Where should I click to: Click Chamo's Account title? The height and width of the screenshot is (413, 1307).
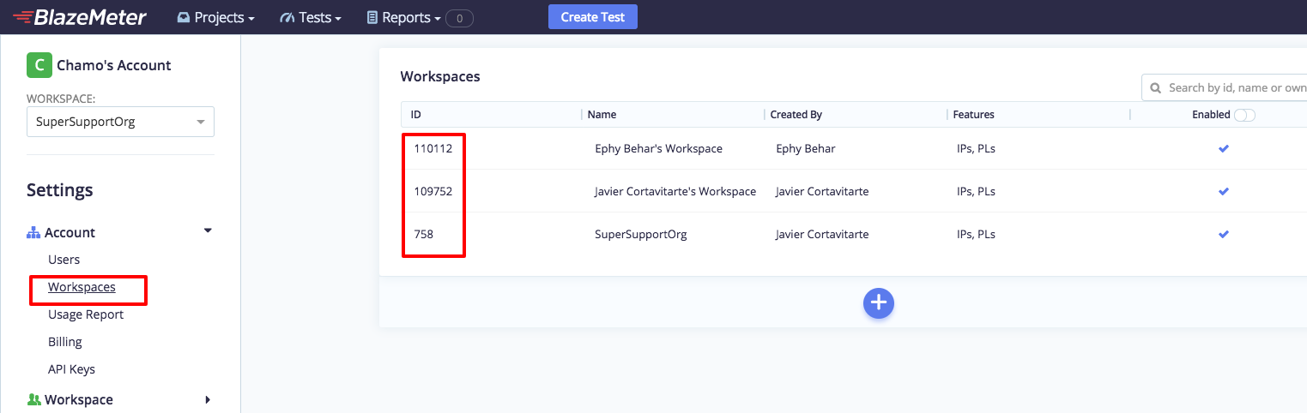coord(114,65)
